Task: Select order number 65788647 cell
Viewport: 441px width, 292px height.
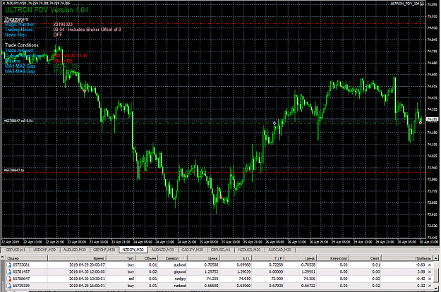Action: 21,279
